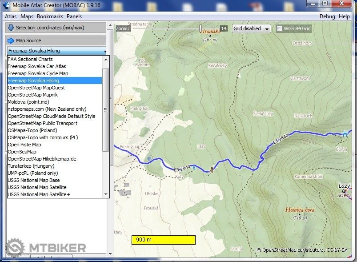
Task: Choose Freemap Slovakia Cycle Map source
Action: pyautogui.click(x=38, y=73)
